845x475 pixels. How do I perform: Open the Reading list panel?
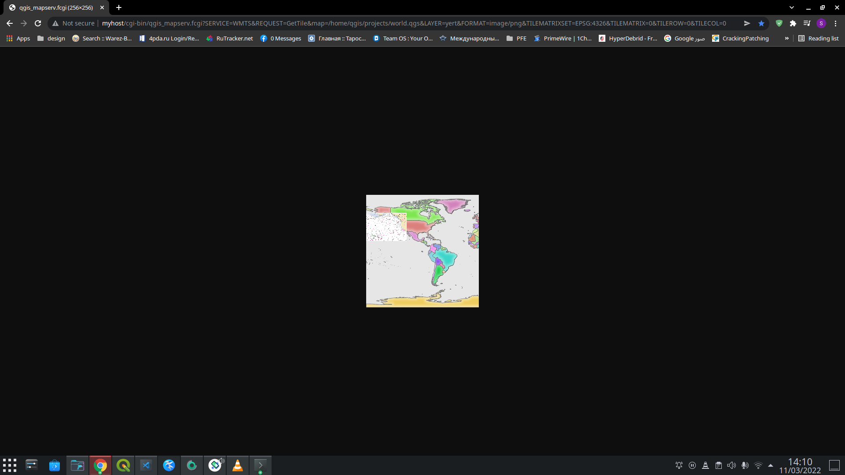(819, 38)
